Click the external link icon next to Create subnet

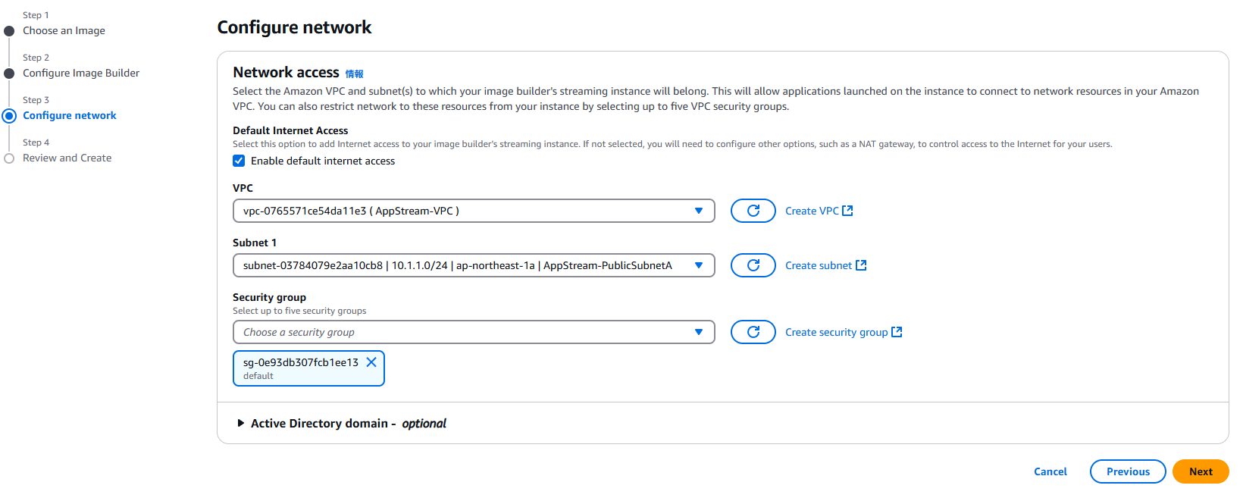(x=861, y=265)
